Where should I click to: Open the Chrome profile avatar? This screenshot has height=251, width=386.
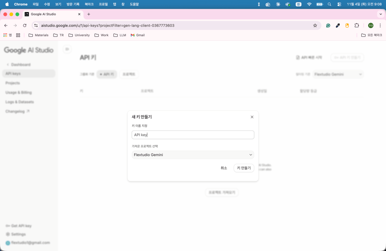[x=371, y=26]
